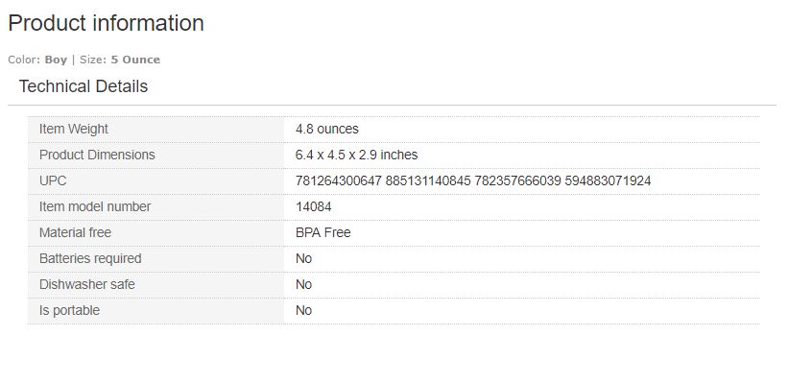Select the UPC row label
This screenshot has width=812, height=384.
click(x=53, y=180)
